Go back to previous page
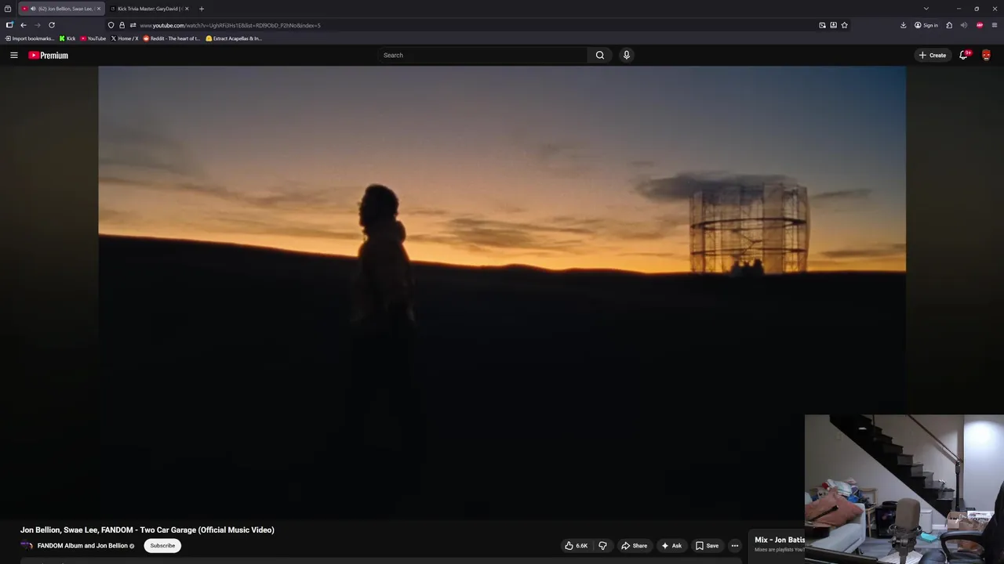The height and width of the screenshot is (564, 1004). 24,25
